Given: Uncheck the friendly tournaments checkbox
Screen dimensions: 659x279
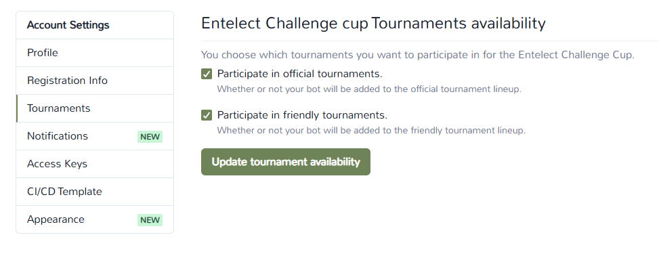Looking at the screenshot, I should 207,115.
